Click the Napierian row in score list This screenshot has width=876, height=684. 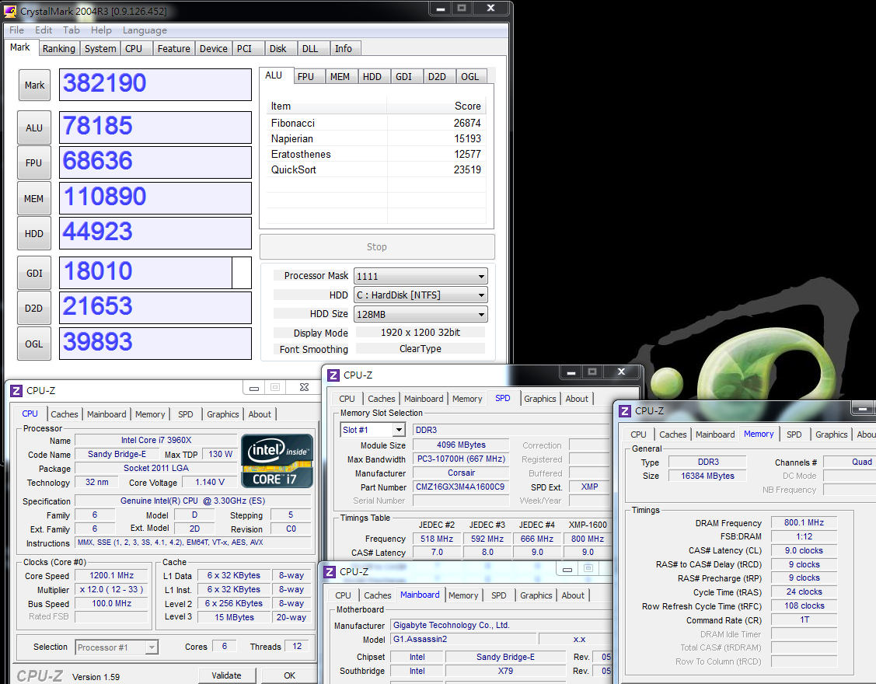[376, 138]
